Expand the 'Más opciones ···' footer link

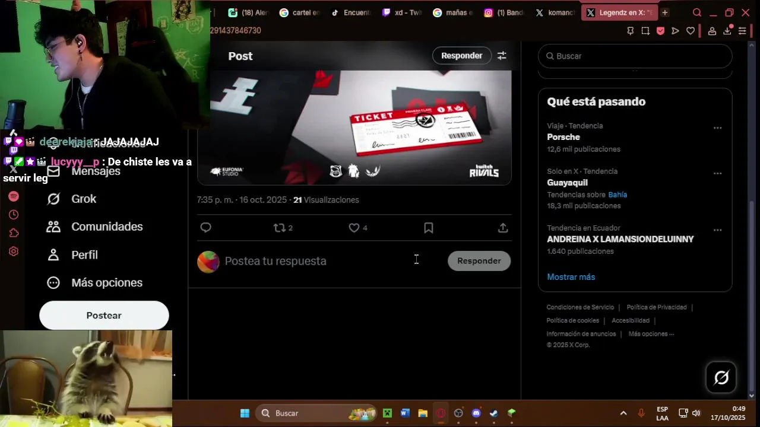point(651,334)
